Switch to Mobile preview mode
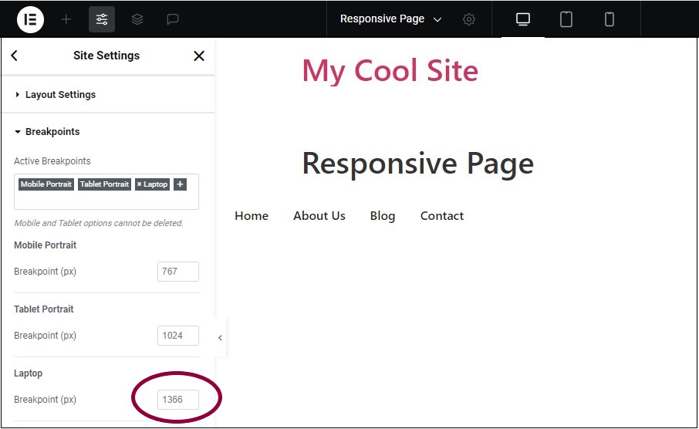The image size is (699, 429). [610, 19]
